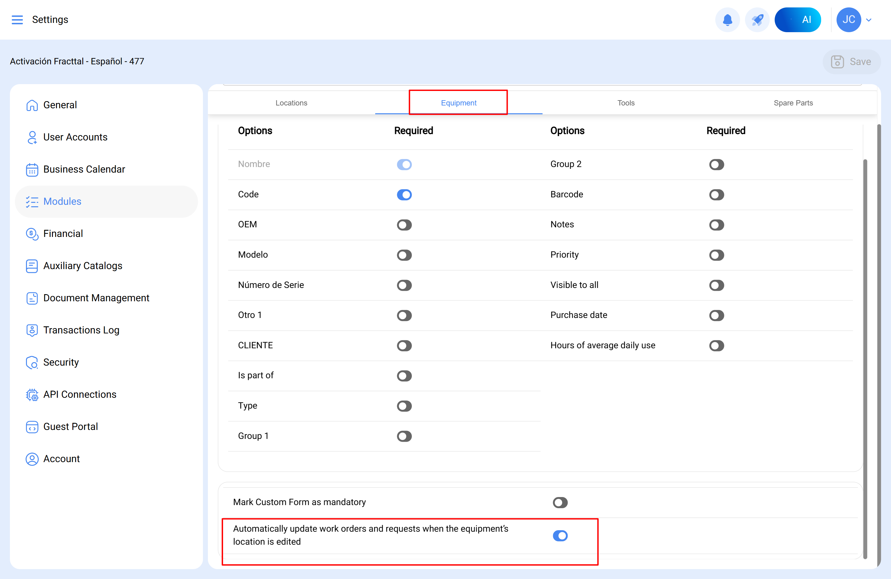The image size is (891, 579).
Task: Open Security settings via its shield icon
Action: pos(32,362)
